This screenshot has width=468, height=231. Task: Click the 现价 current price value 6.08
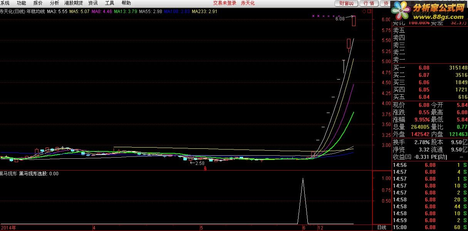[424, 105]
